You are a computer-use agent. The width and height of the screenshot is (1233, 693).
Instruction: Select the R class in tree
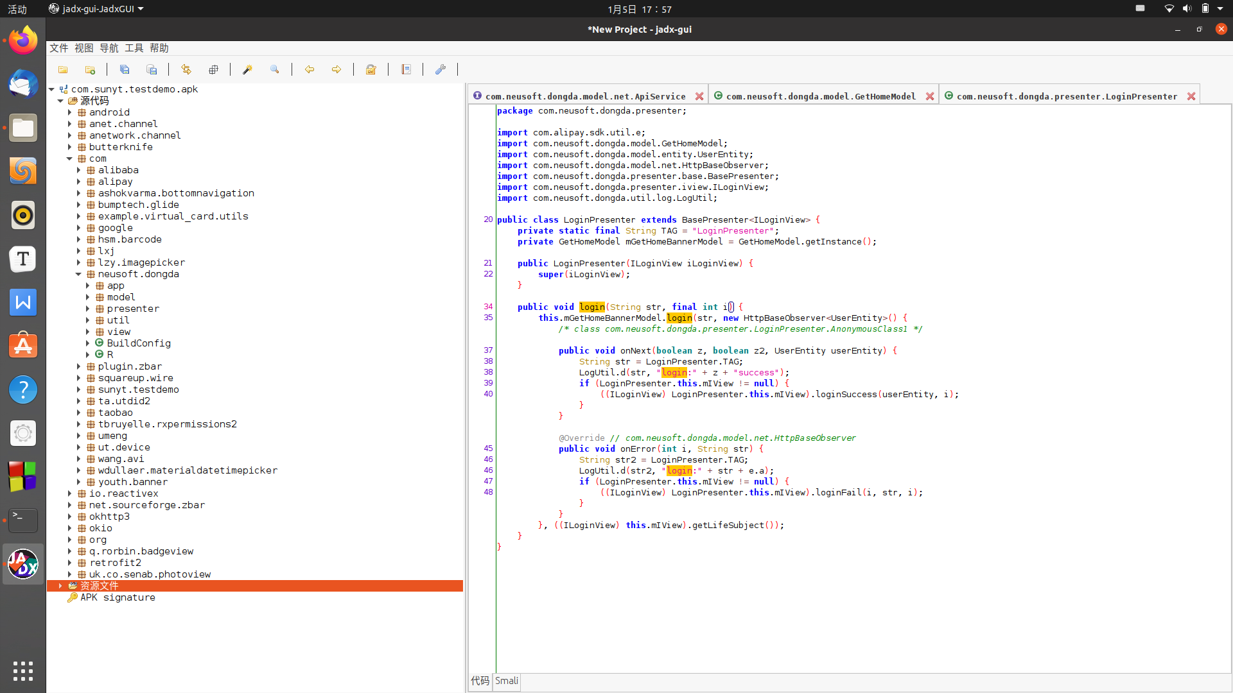[110, 355]
